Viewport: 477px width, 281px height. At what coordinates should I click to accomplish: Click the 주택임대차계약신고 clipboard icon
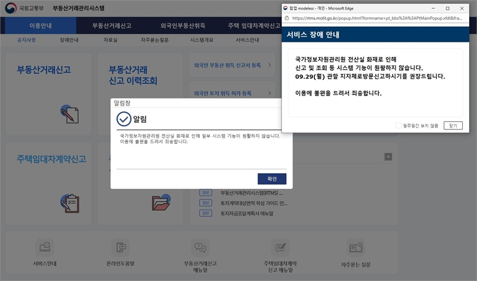70,203
